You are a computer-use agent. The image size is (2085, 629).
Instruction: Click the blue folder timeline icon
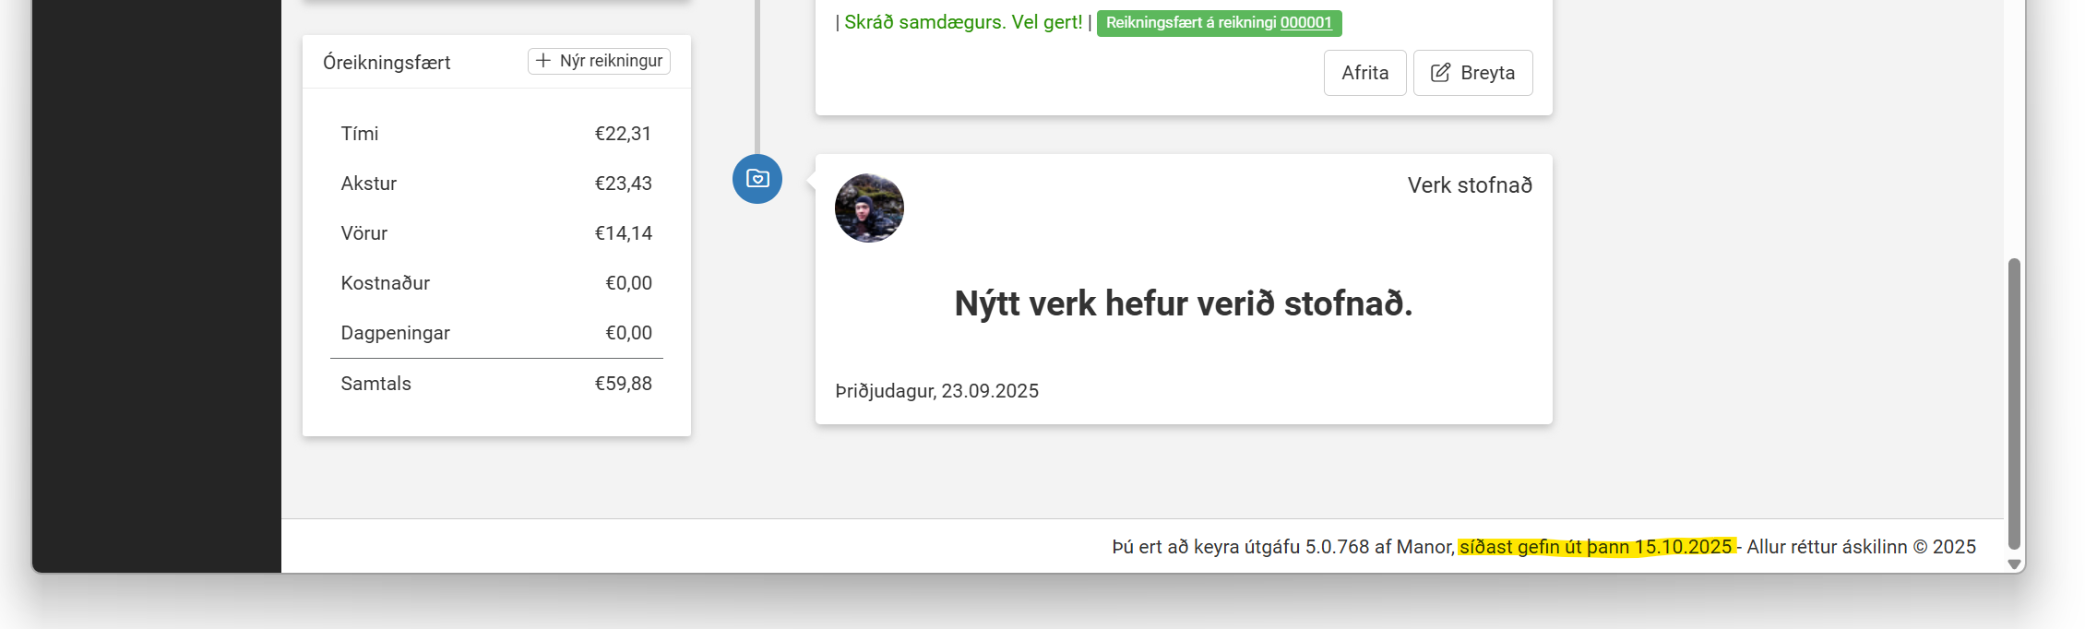point(757,179)
